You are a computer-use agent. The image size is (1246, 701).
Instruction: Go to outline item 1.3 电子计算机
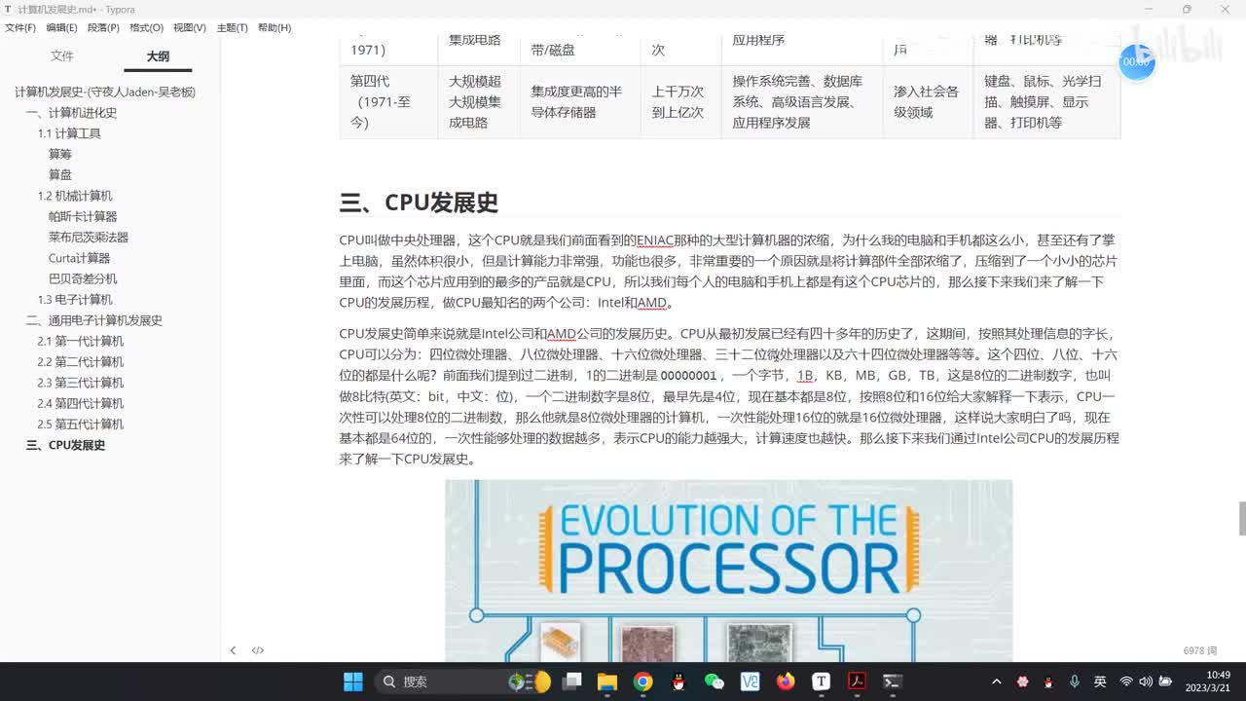[75, 299]
